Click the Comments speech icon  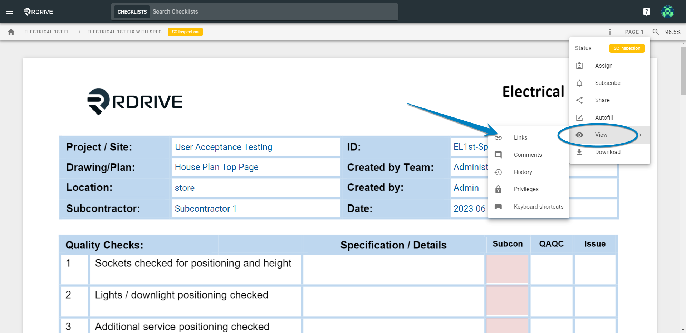tap(498, 155)
